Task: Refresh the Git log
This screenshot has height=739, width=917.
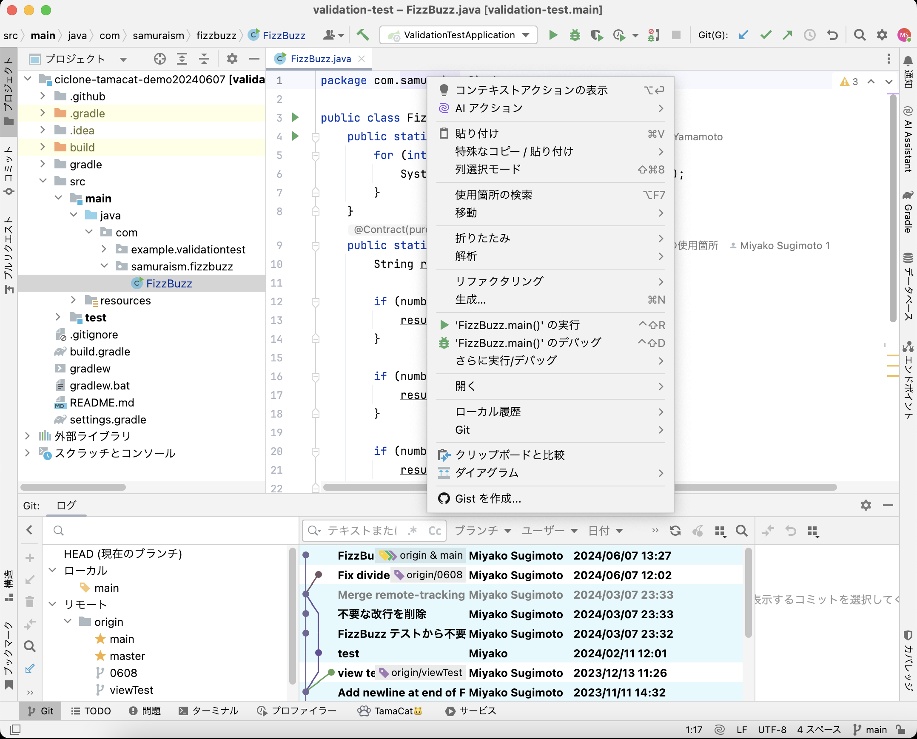Action: click(675, 531)
